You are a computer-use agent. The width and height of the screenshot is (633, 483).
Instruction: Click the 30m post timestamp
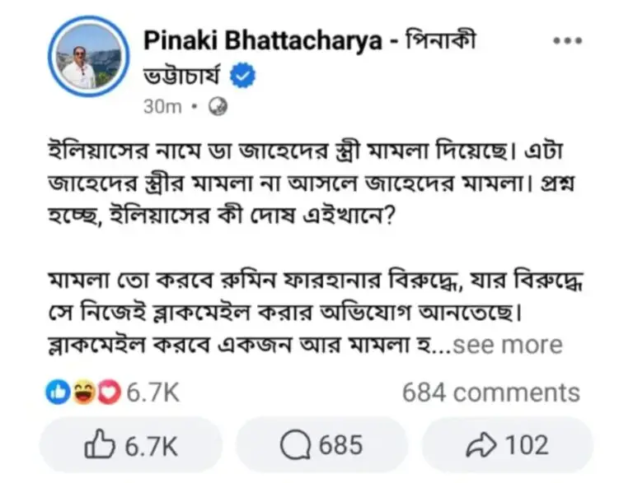[161, 106]
